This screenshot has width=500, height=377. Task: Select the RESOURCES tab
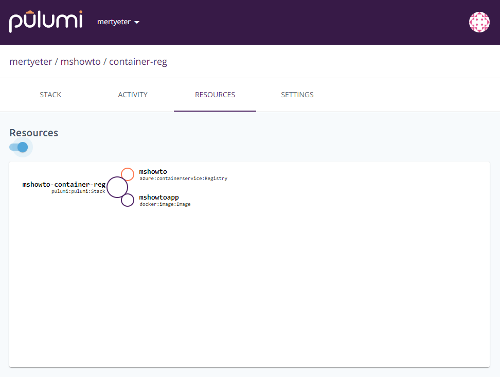215,95
